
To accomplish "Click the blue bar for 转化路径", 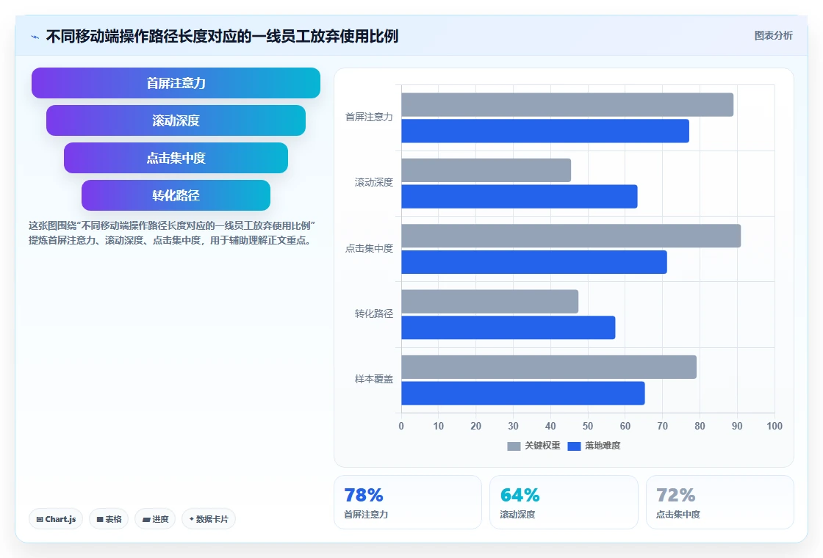I will click(x=508, y=327).
